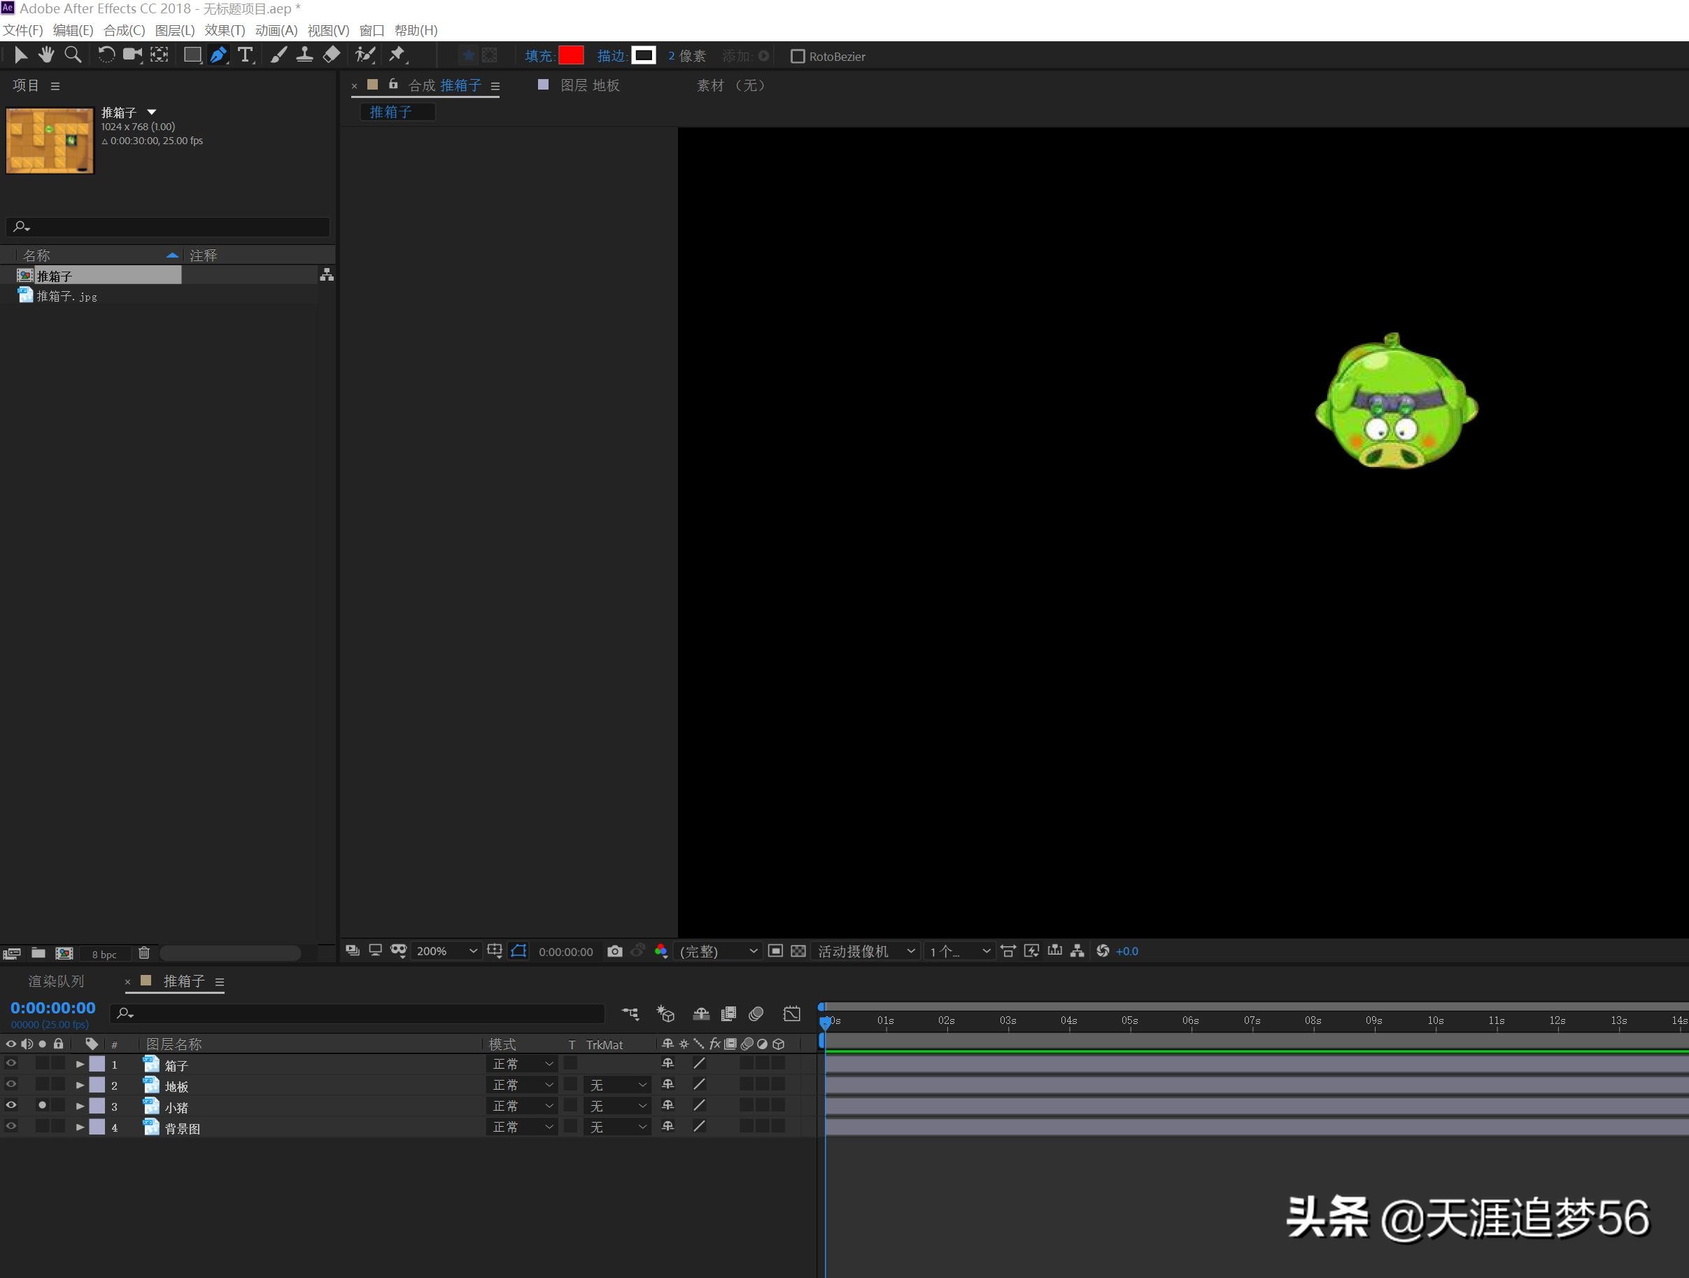Activate the Rotation tool

pos(106,55)
